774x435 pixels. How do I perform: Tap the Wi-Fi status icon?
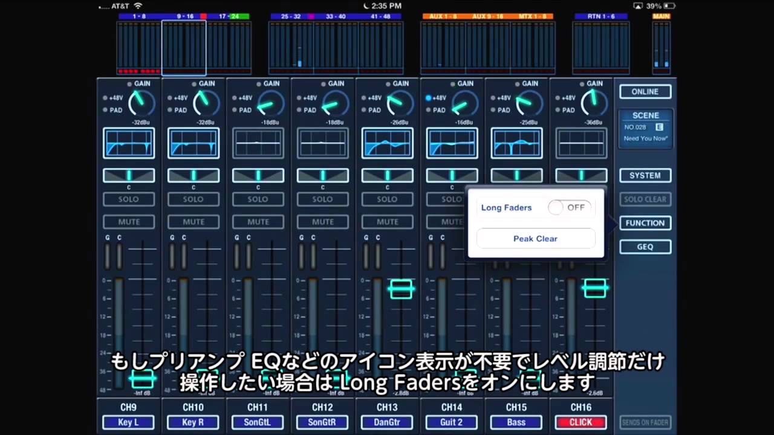[138, 6]
